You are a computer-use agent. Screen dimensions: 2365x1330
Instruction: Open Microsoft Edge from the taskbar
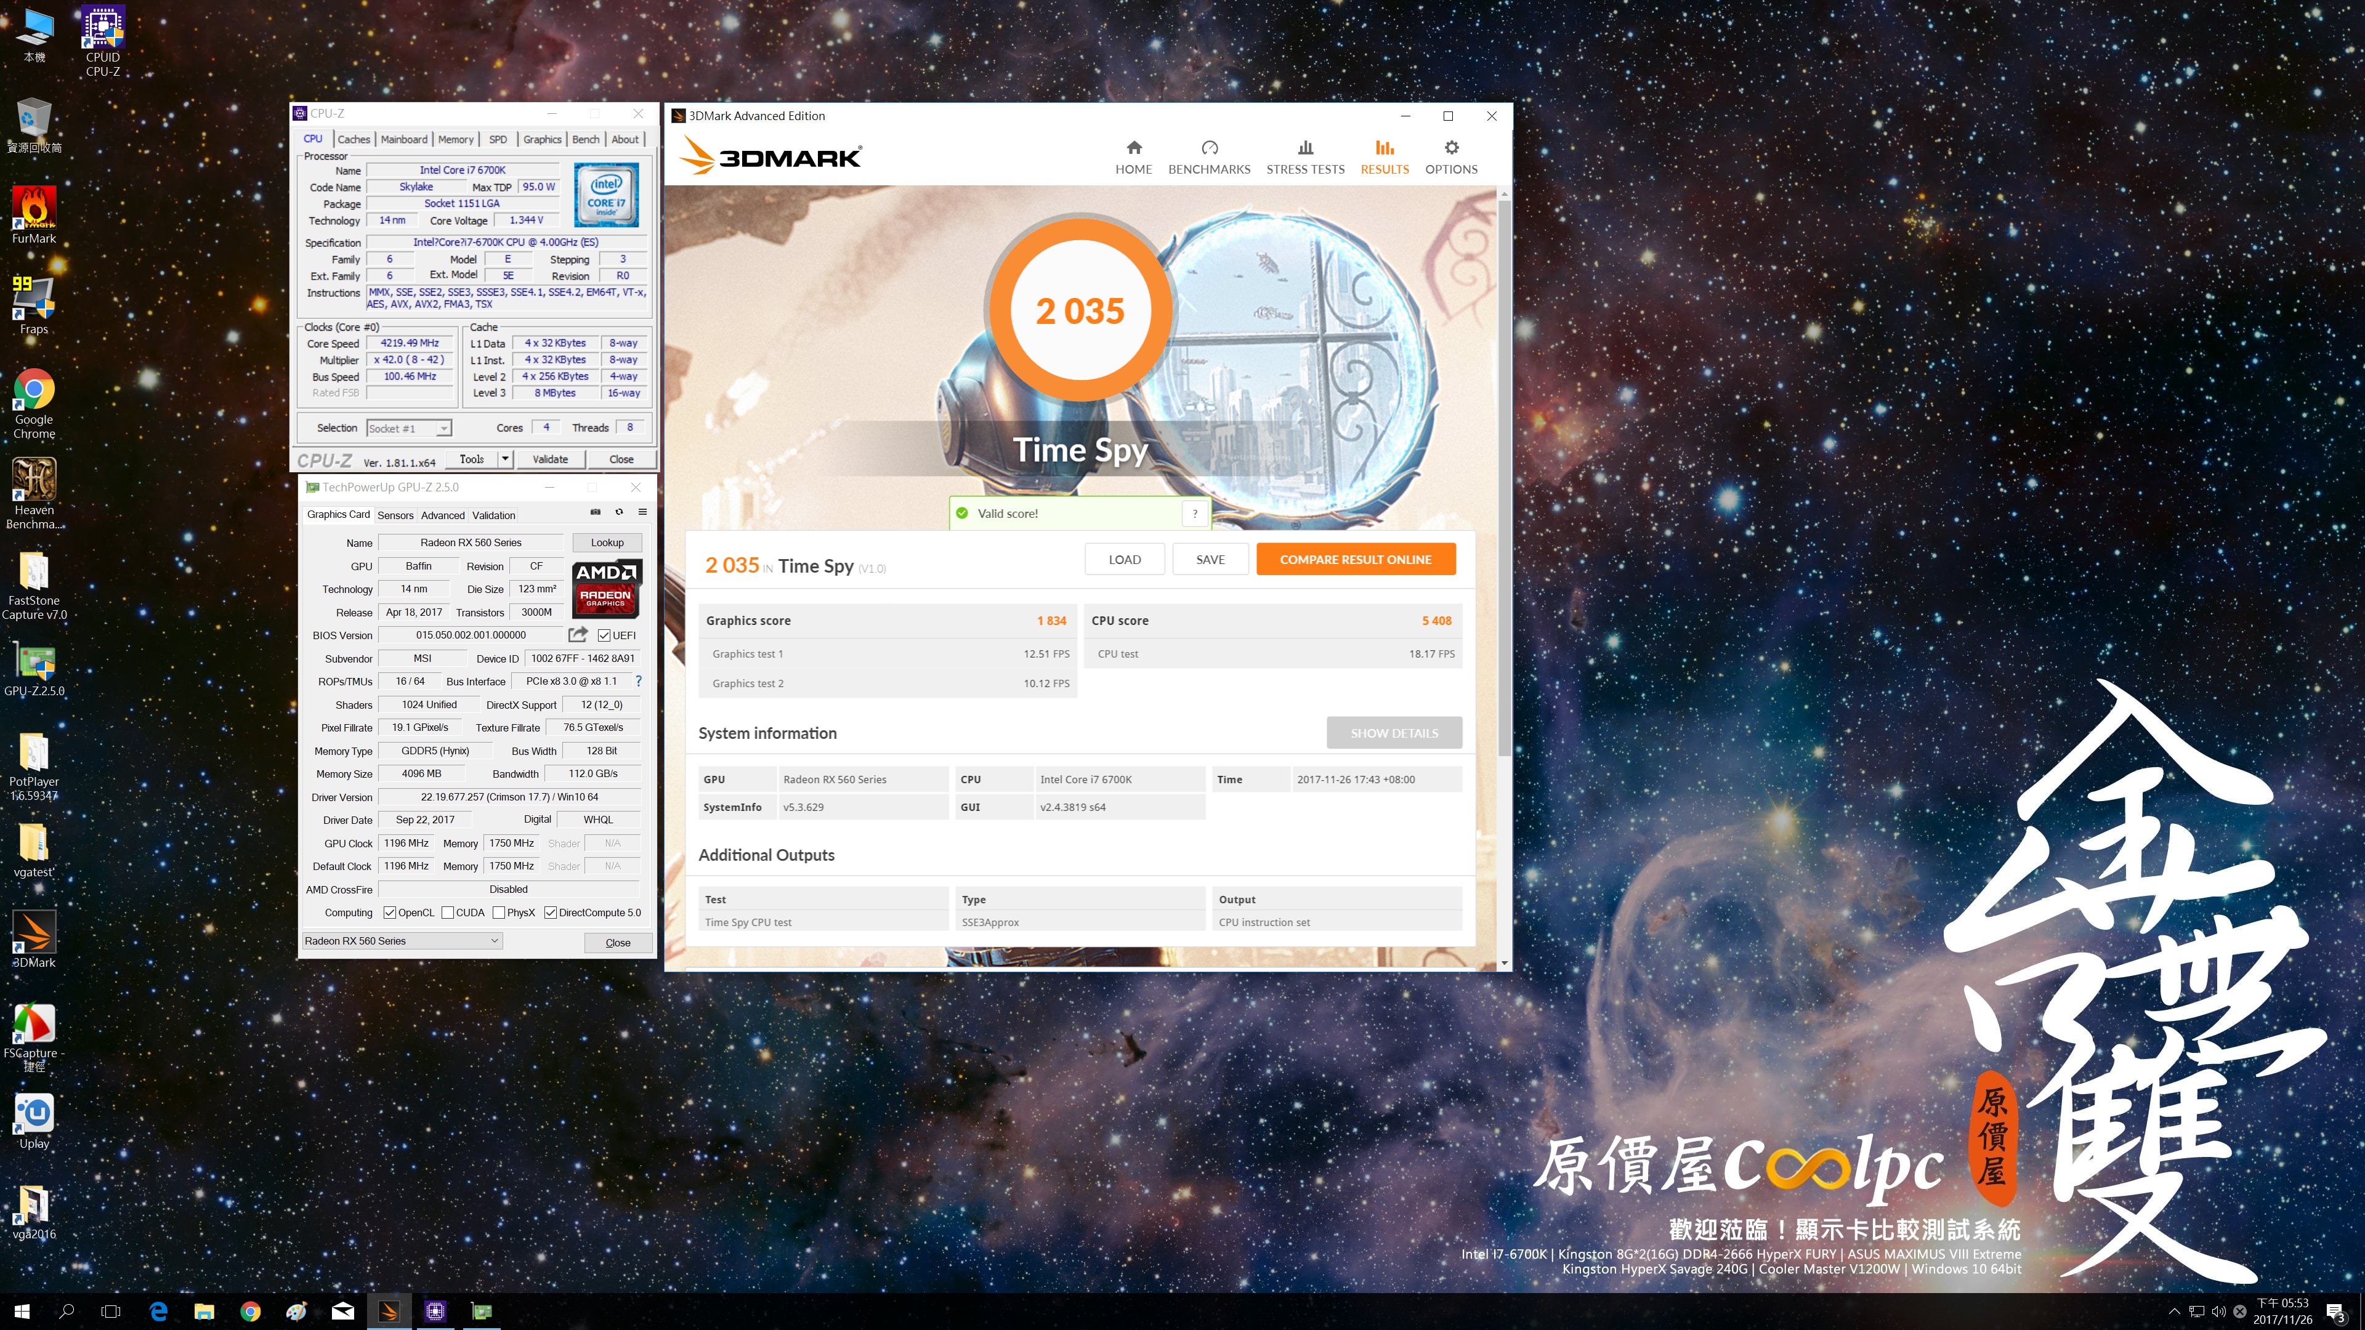pyautogui.click(x=158, y=1311)
